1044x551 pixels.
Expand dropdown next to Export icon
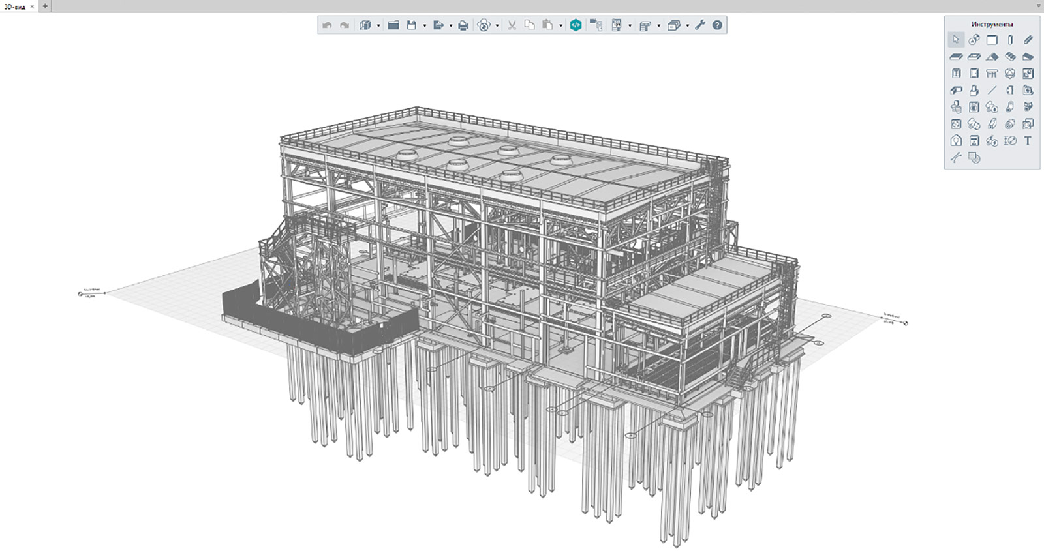[x=451, y=26]
